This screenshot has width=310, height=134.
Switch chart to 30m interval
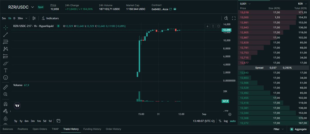point(20,18)
